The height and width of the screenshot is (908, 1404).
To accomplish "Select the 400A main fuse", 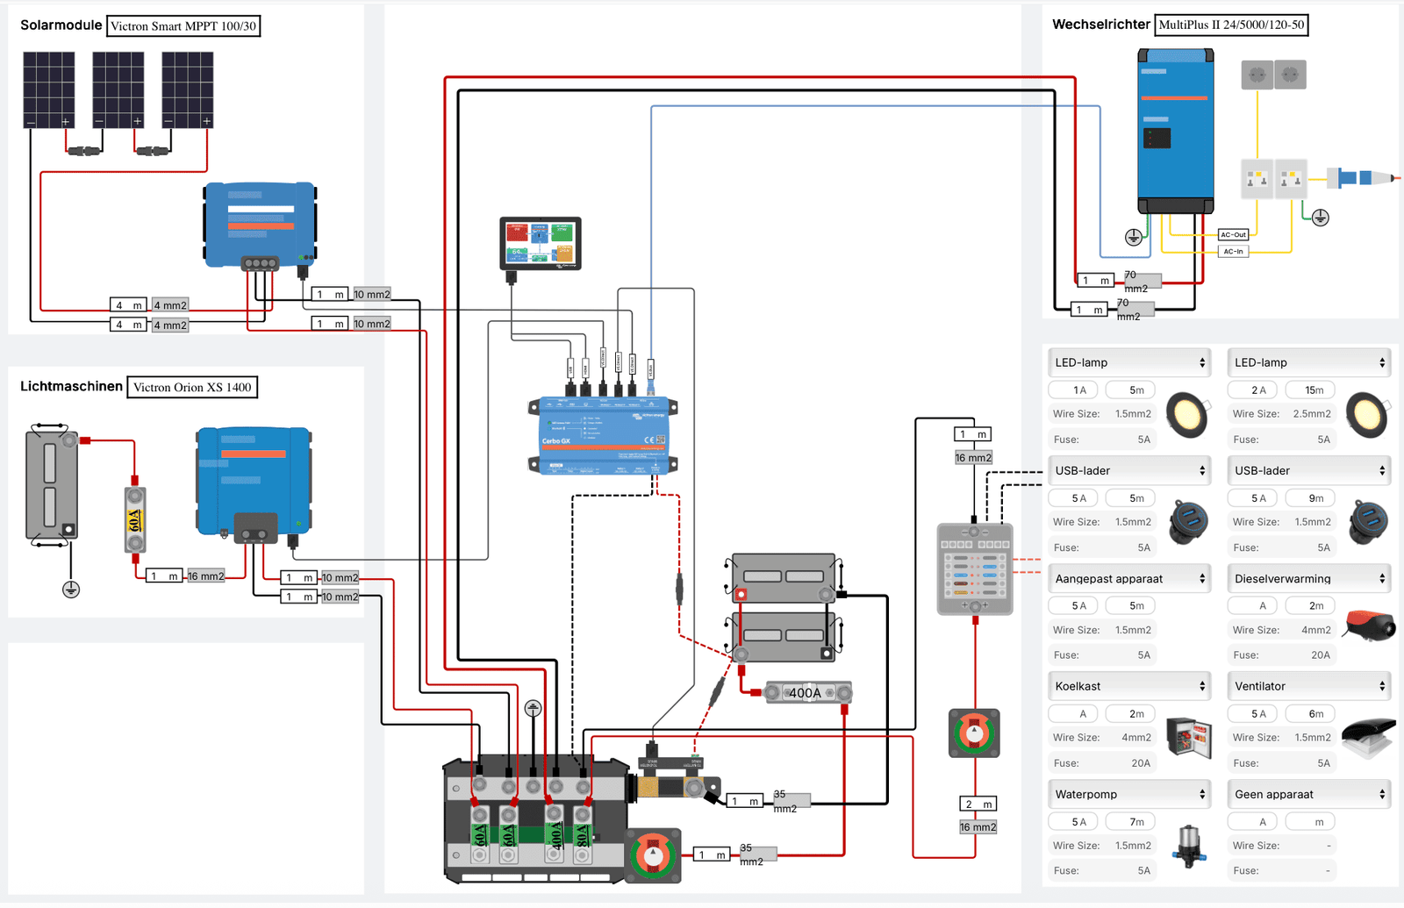I will point(806,692).
